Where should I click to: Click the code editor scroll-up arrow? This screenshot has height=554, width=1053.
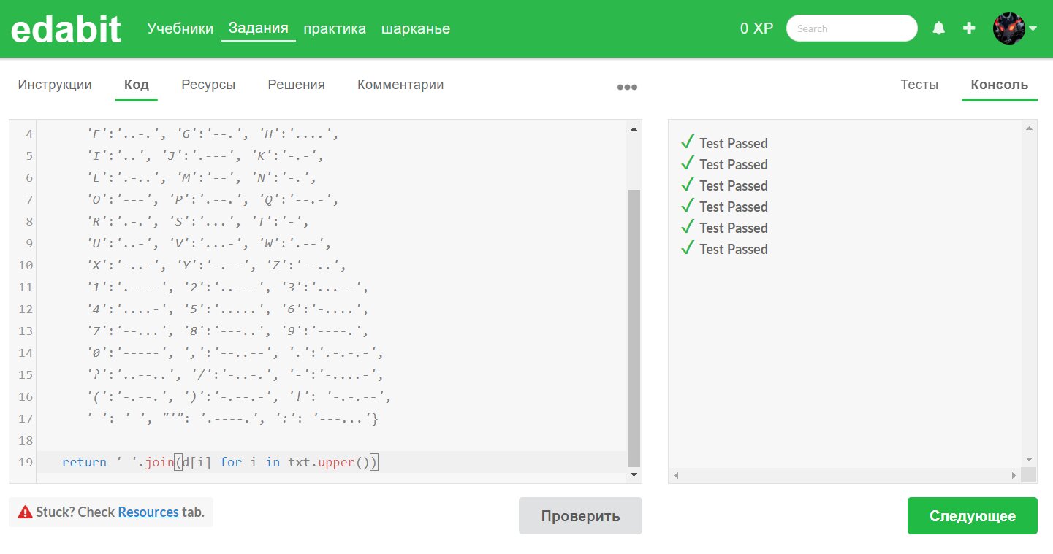[634, 128]
